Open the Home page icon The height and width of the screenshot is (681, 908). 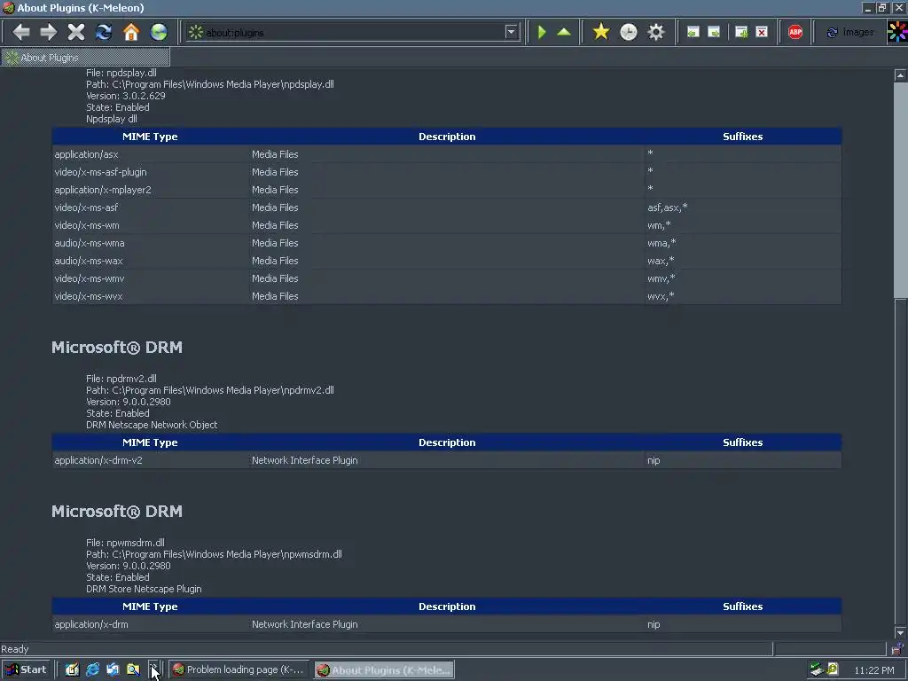(x=131, y=32)
